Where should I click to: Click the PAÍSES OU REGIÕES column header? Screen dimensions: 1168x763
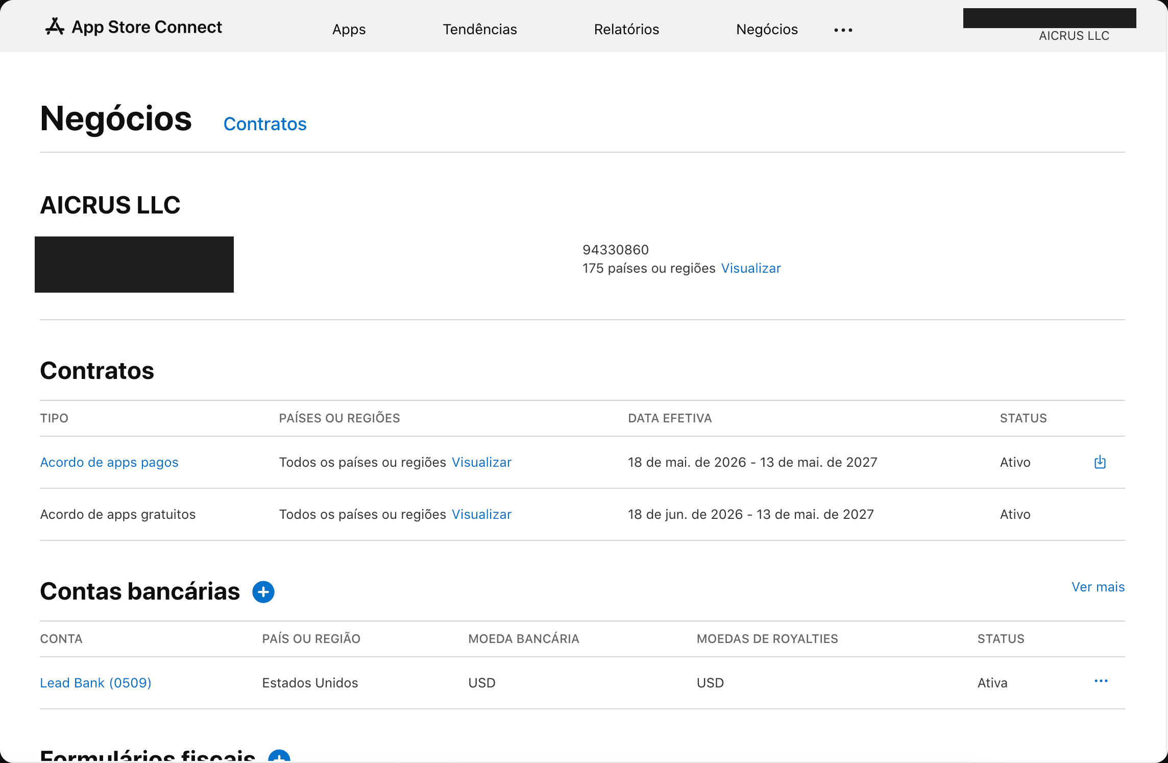tap(339, 418)
